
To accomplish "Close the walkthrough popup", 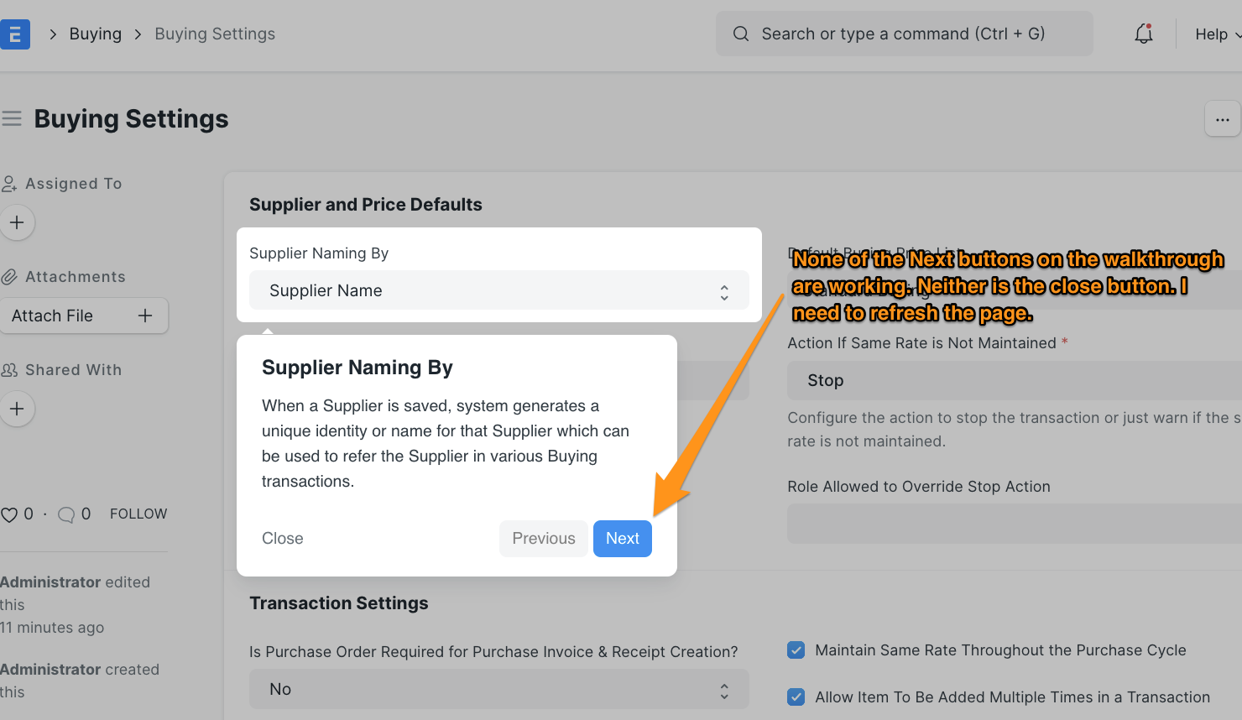I will pyautogui.click(x=283, y=539).
